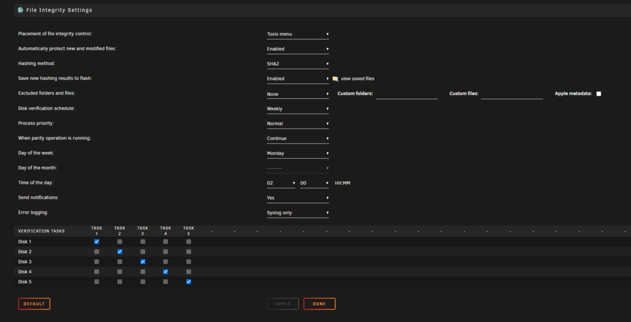Open Process priority Normal dropdown
Viewport: 631px width, 322px height.
click(x=298, y=124)
